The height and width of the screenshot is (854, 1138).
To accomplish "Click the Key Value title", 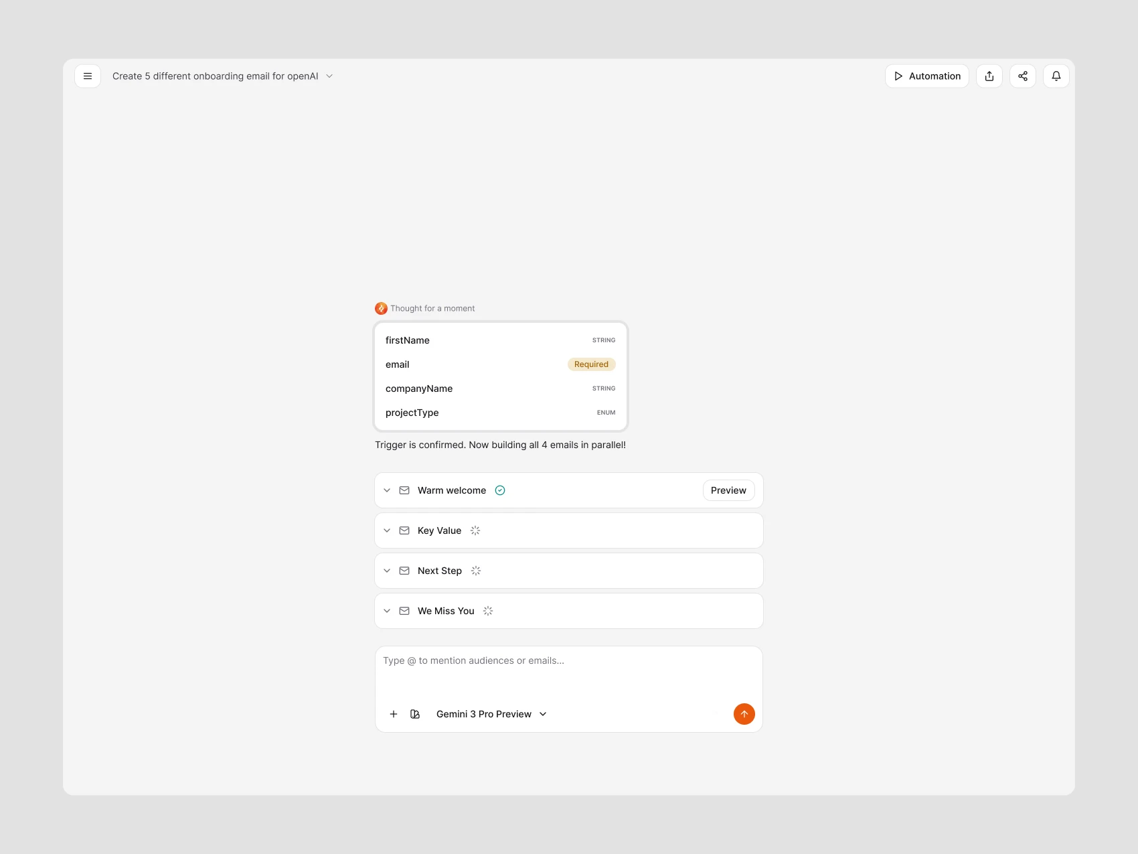I will (x=440, y=530).
